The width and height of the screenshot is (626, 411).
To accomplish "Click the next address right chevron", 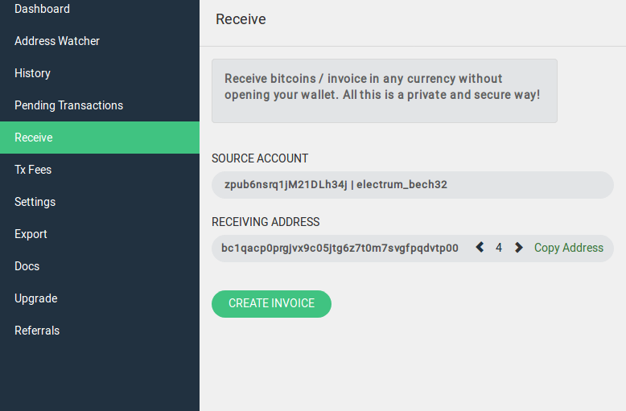I will click(519, 248).
